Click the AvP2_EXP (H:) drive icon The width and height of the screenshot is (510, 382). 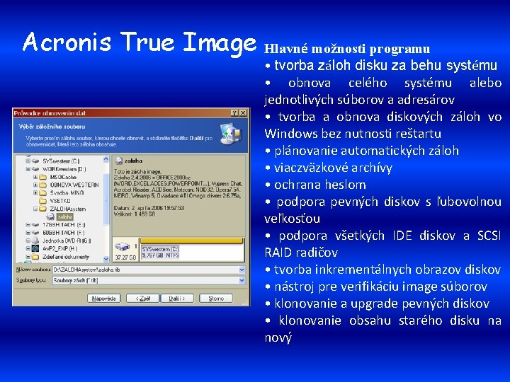[x=35, y=248]
